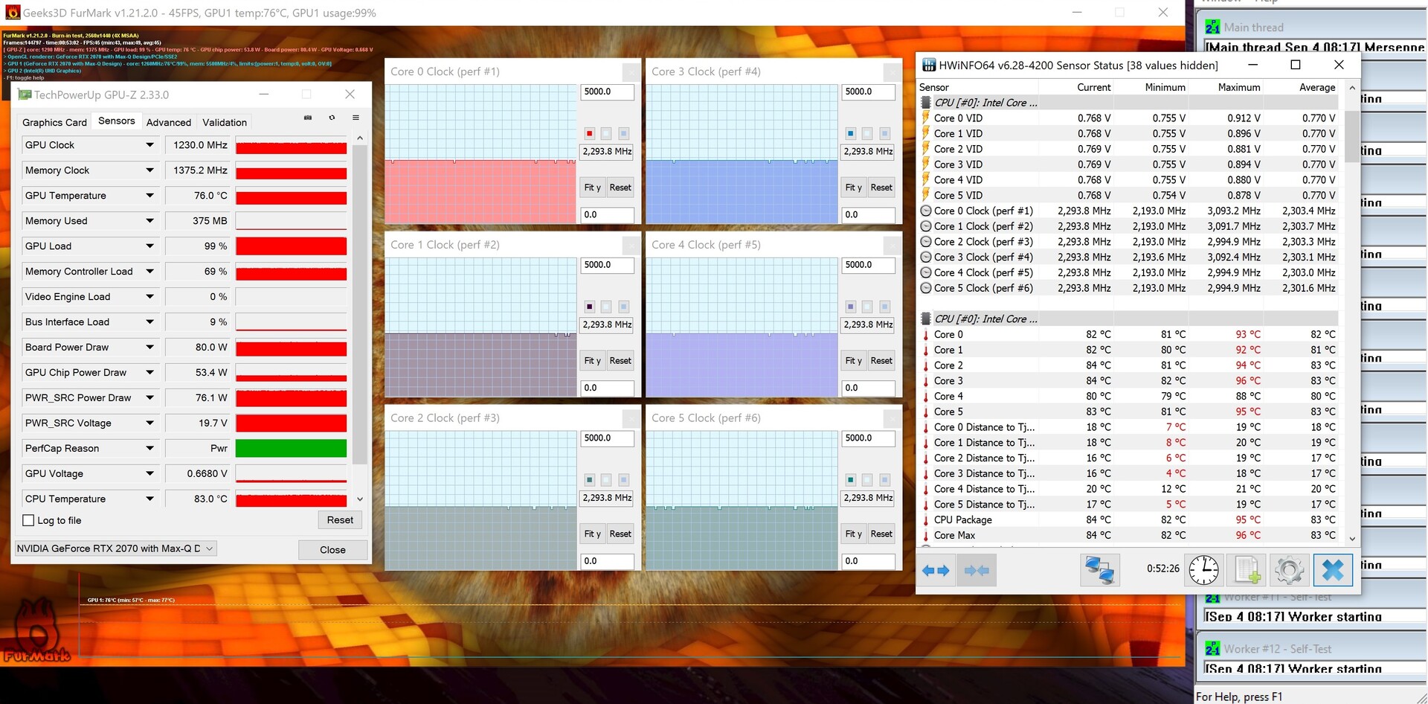Click the GPU-Z refresh icon
The height and width of the screenshot is (704, 1428).
[x=332, y=118]
